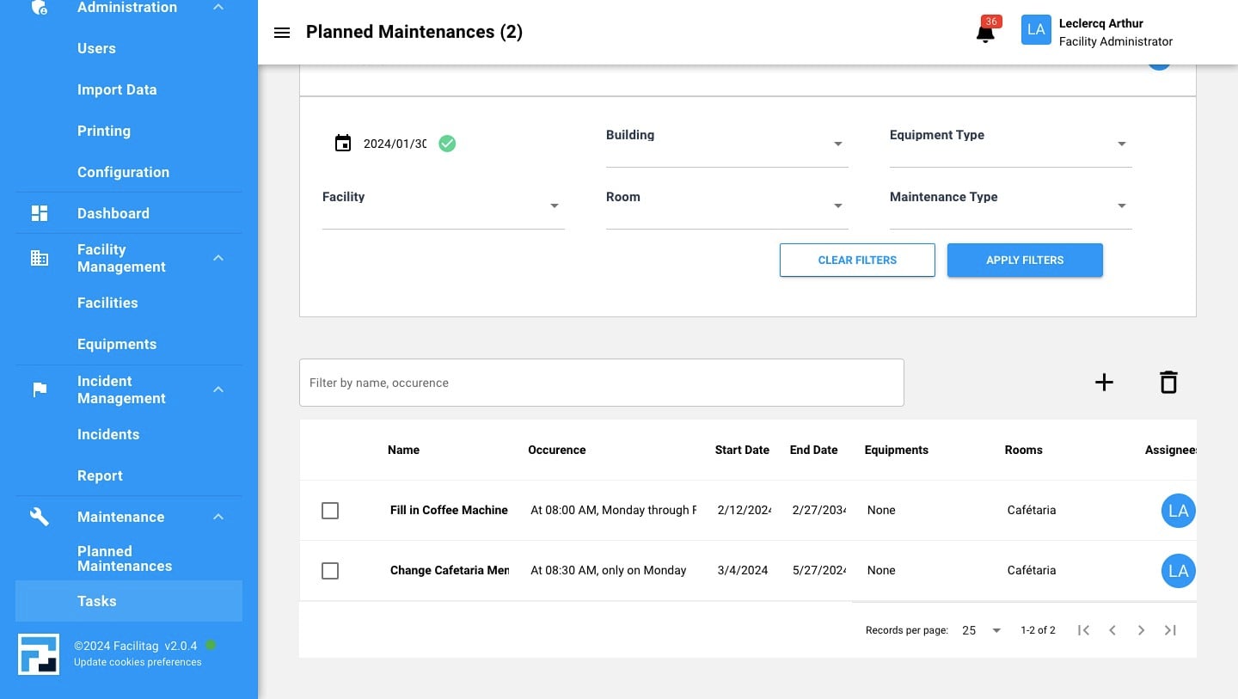Check the Fill in Coffee Machine row
This screenshot has width=1238, height=699.
click(330, 511)
